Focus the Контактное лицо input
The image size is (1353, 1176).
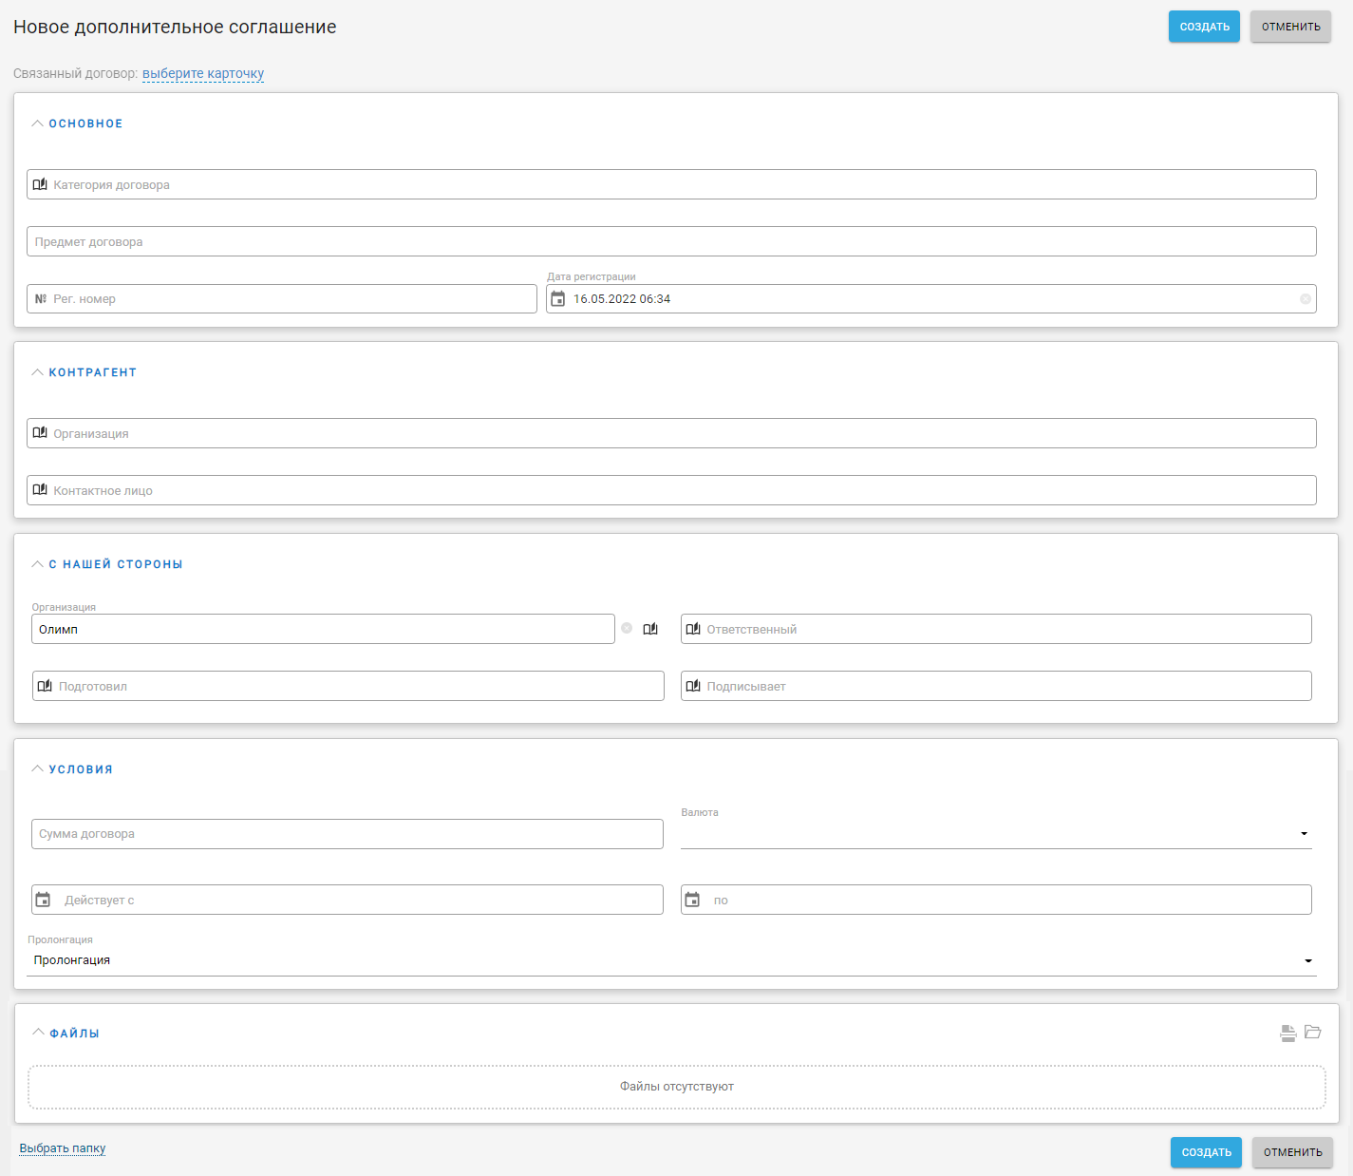pyautogui.click(x=671, y=490)
